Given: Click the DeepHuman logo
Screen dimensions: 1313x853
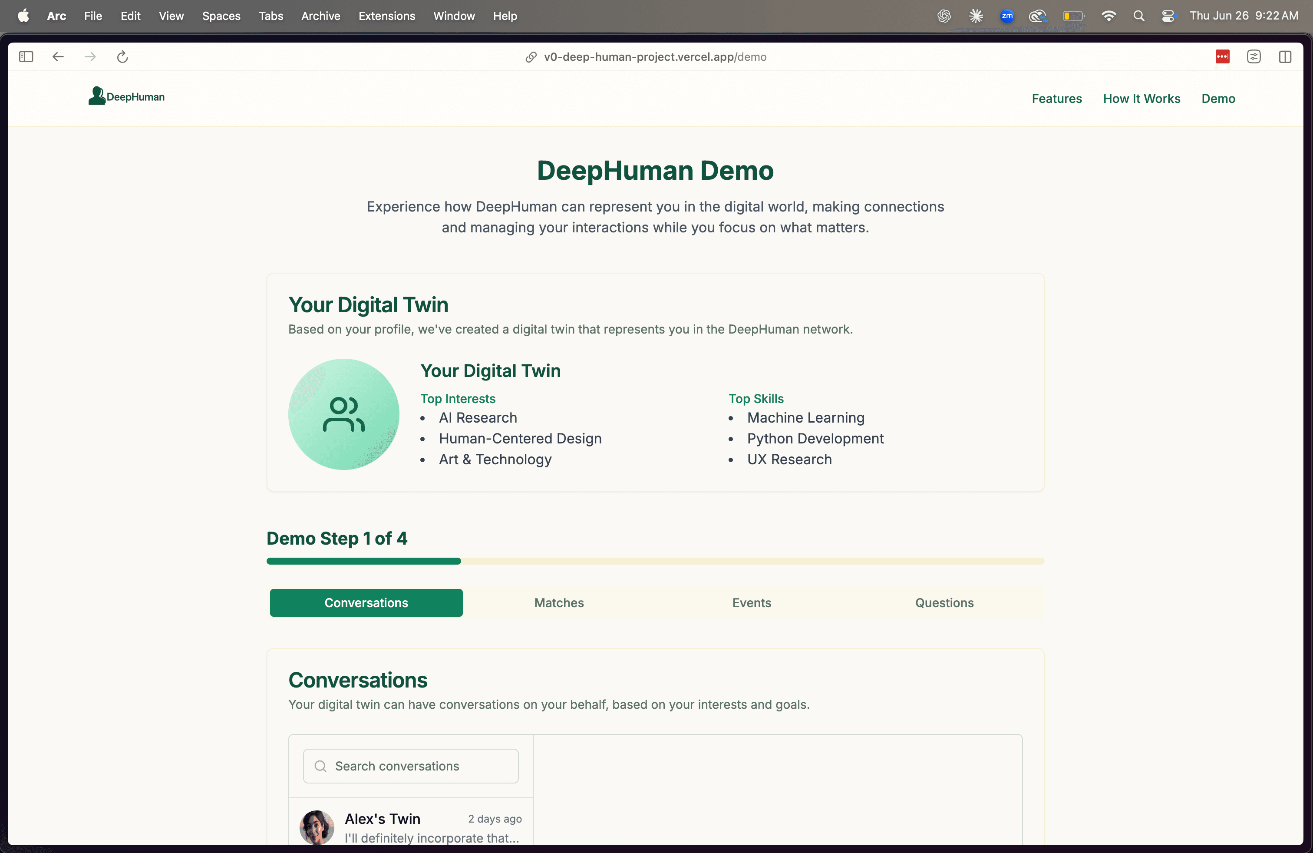Looking at the screenshot, I should pos(126,96).
